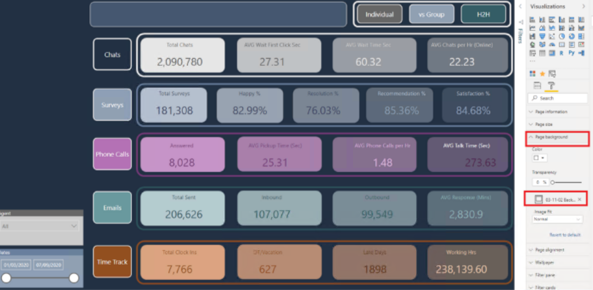
Task: Click the H2H button
Action: tap(483, 15)
